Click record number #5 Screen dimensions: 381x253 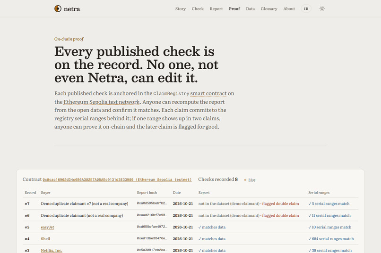27,227
